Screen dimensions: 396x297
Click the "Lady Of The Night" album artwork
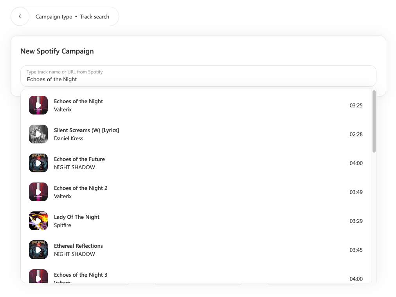(x=38, y=221)
